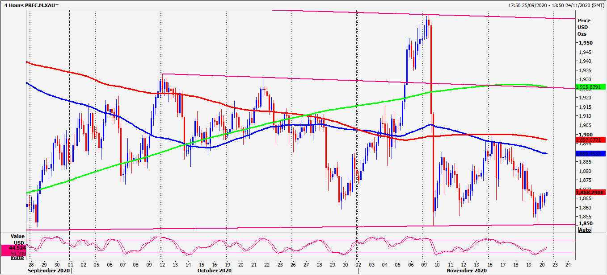607x275 pixels.
Task: Click date 09 under November timeline
Action: (x=423, y=264)
